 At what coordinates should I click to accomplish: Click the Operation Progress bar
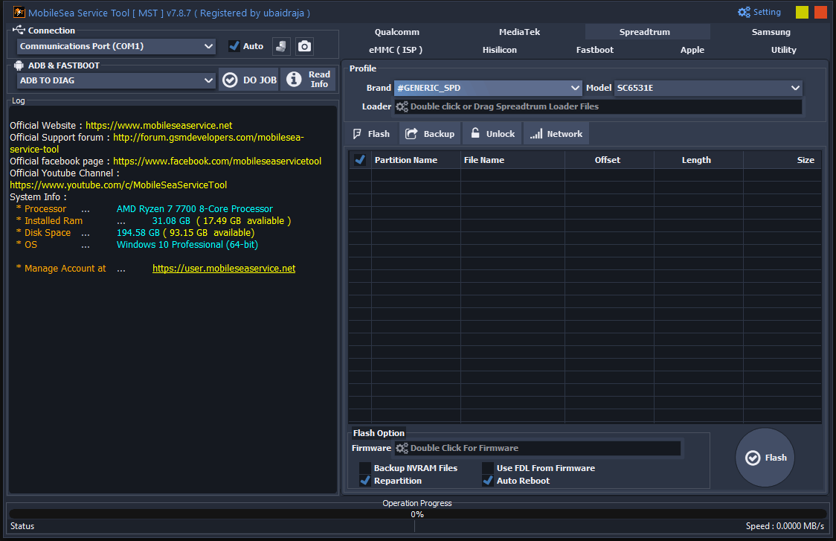417,513
